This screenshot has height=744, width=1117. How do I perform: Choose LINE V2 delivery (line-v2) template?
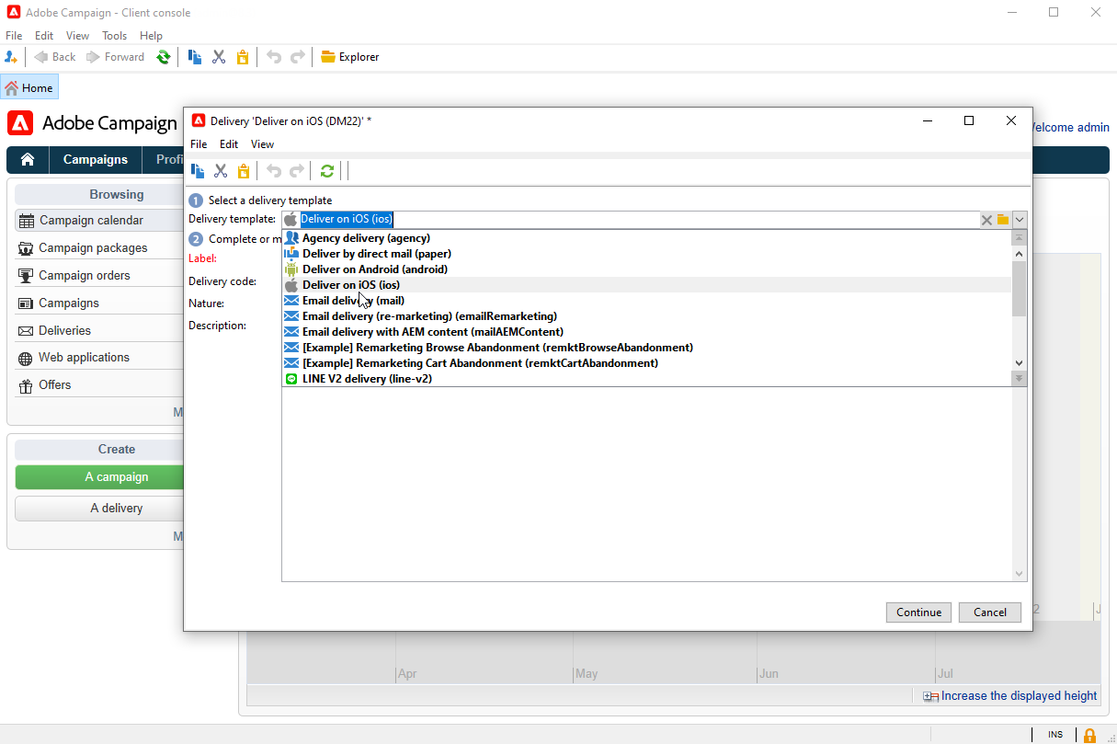coord(646,379)
